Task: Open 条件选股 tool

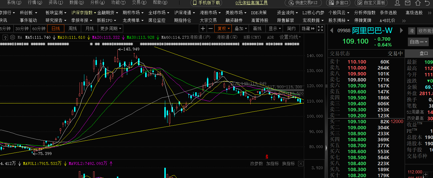Action: [x=388, y=13]
